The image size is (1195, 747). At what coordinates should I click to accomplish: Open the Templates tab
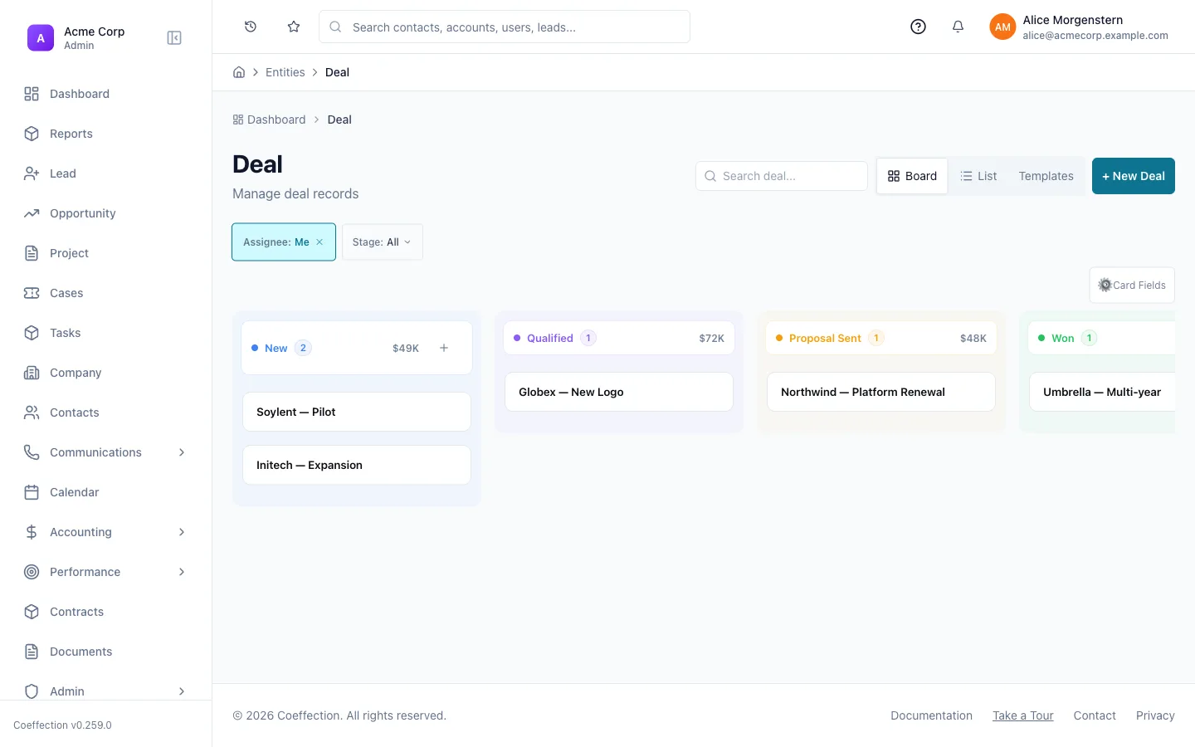(1046, 176)
